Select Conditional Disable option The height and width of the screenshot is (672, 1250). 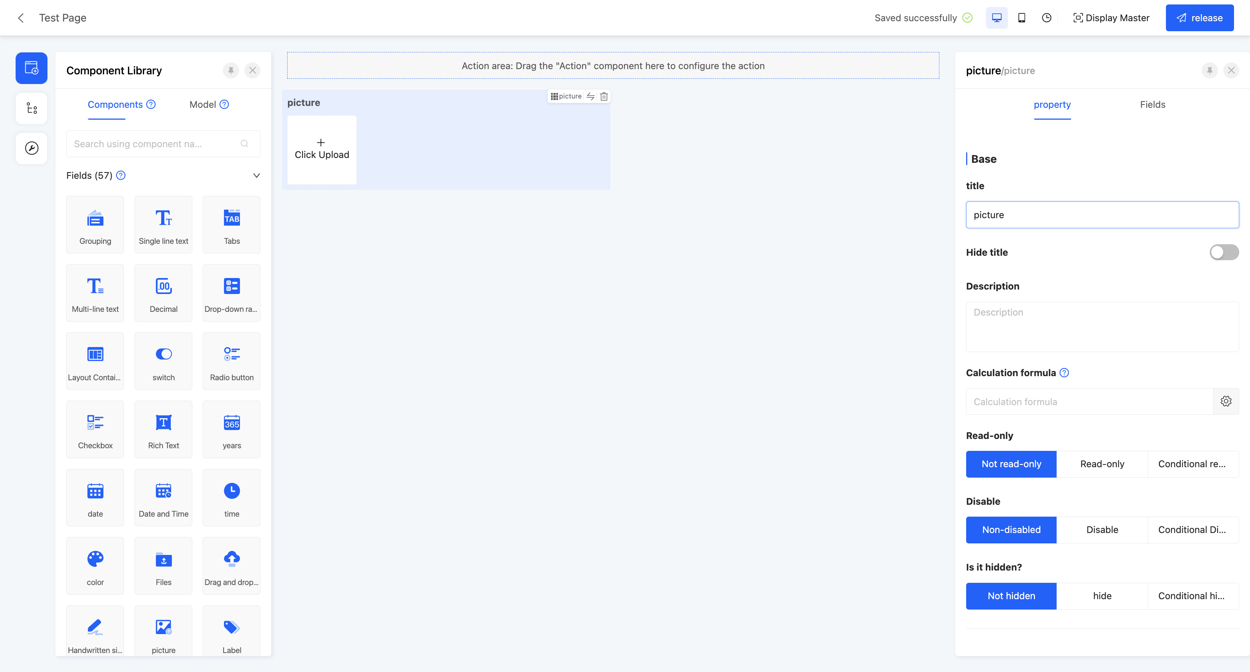coord(1192,530)
